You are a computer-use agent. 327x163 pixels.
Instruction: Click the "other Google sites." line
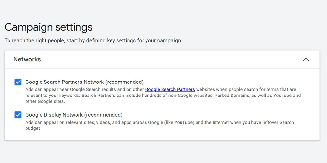[x=45, y=101]
